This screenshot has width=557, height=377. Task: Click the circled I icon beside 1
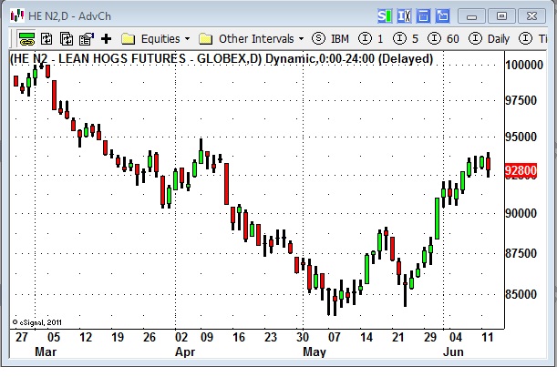coord(365,38)
